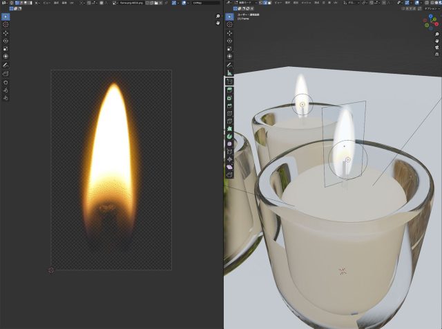The image size is (442, 329).
Task: Click the 3D viewport zoom magnifier icon
Action: (x=437, y=34)
